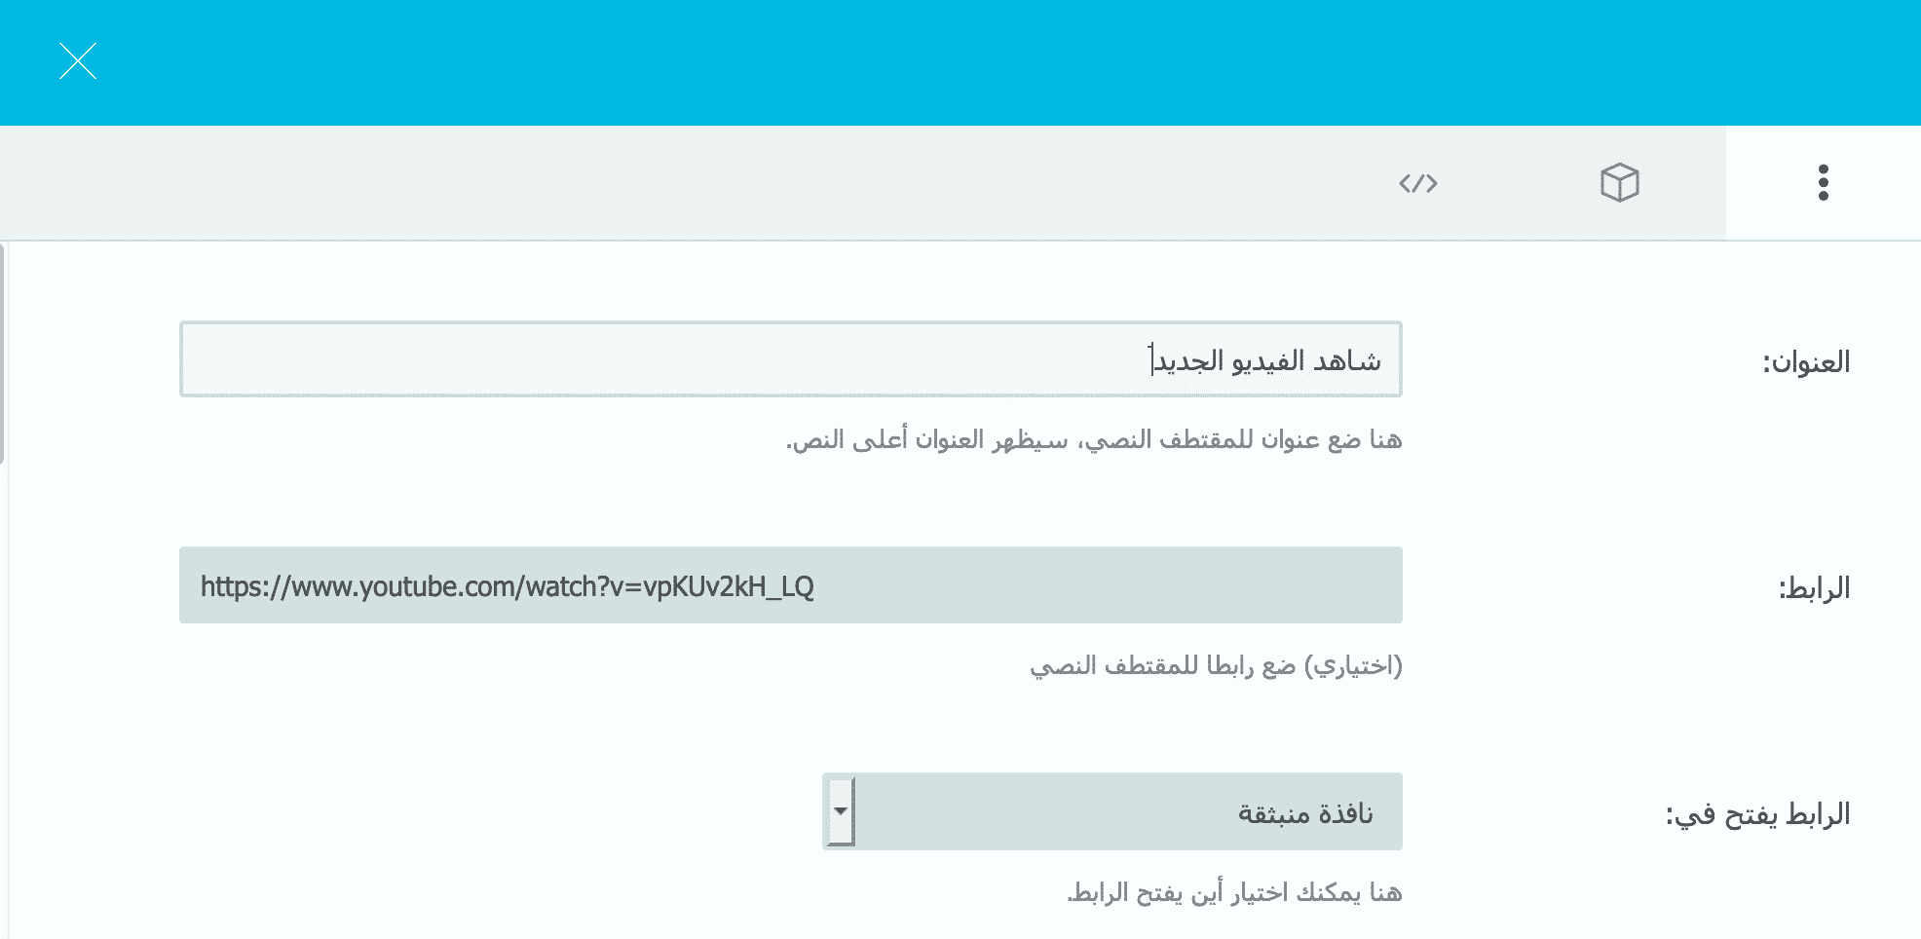Viewport: 1921px width, 939px height.
Task: Click the vertical scrollbar on the left edge
Action: [3, 351]
